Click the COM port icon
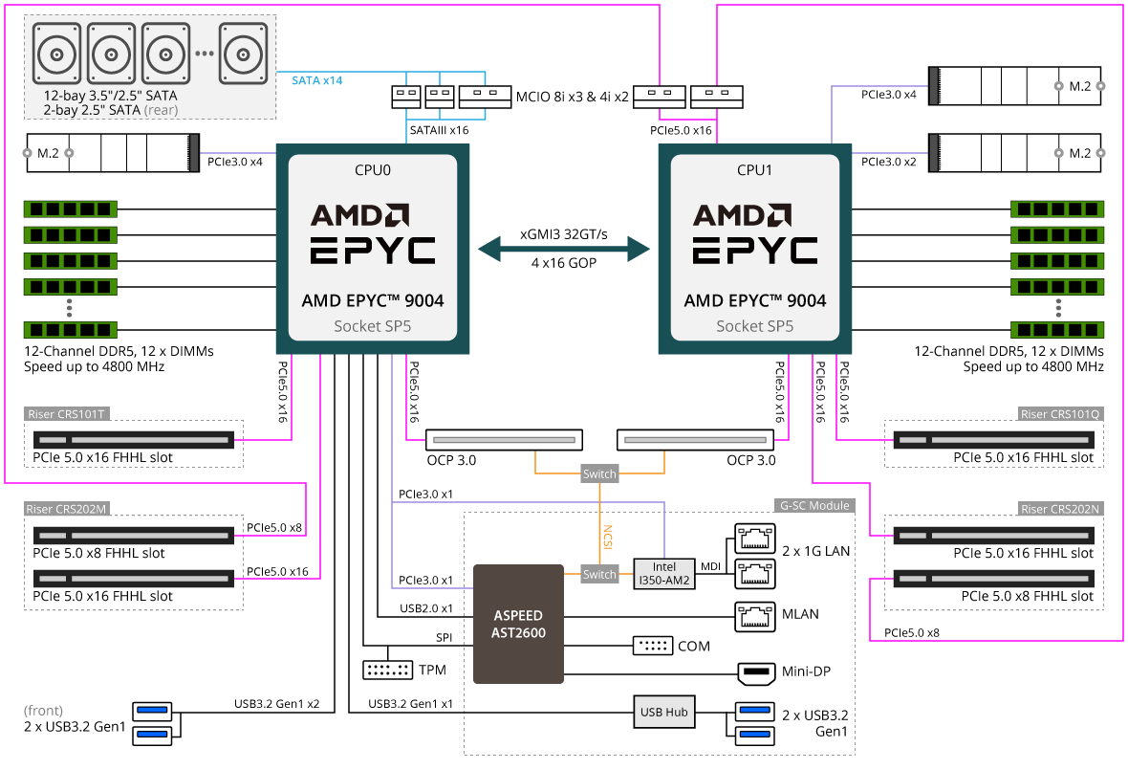The height and width of the screenshot is (770, 1128). click(652, 646)
